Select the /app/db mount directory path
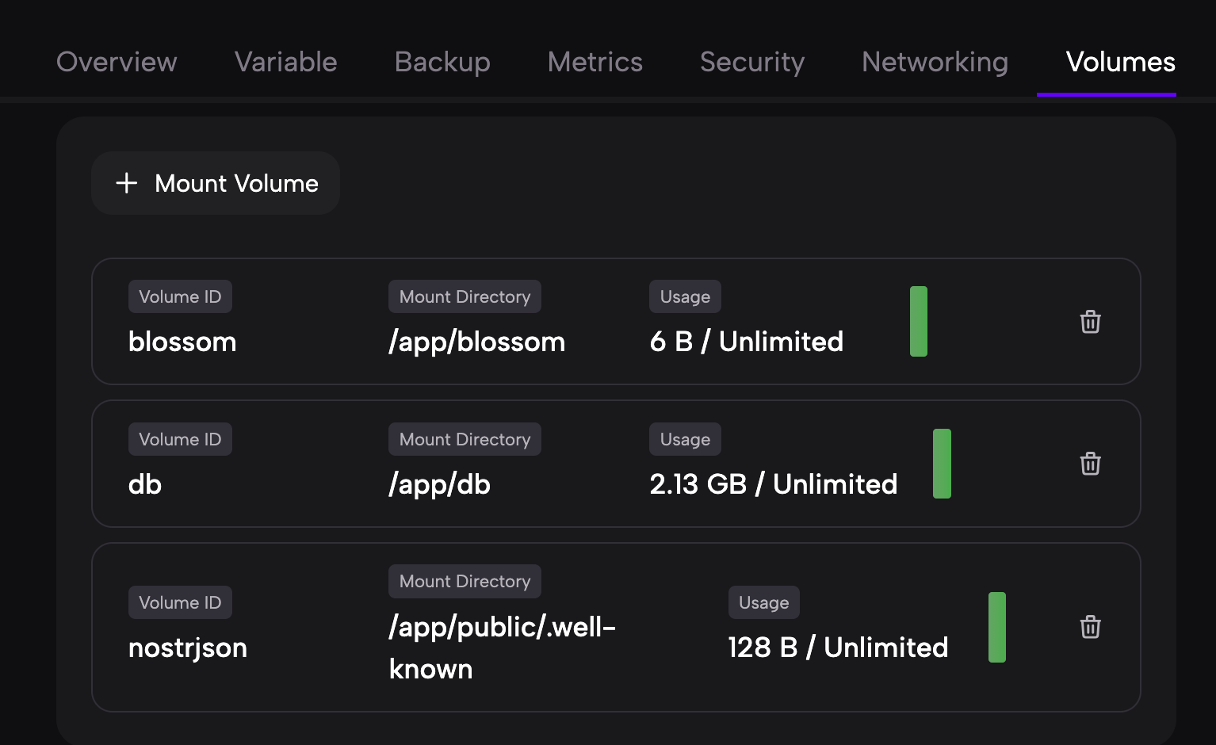 pos(439,484)
